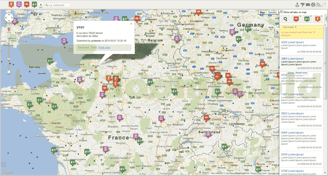Click the fullscreen expand arrows icon
This screenshot has width=328, height=176.
(x=325, y=4)
